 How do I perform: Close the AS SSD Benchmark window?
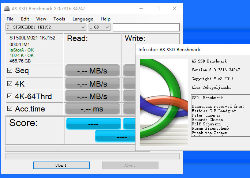(175, 8)
